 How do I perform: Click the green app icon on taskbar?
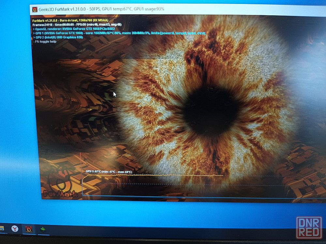(x=43, y=229)
